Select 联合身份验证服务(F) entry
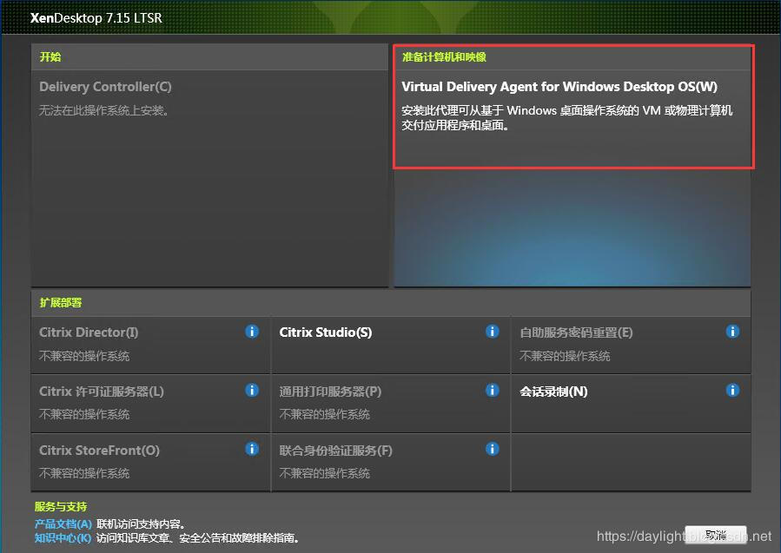781x553 pixels. point(335,451)
